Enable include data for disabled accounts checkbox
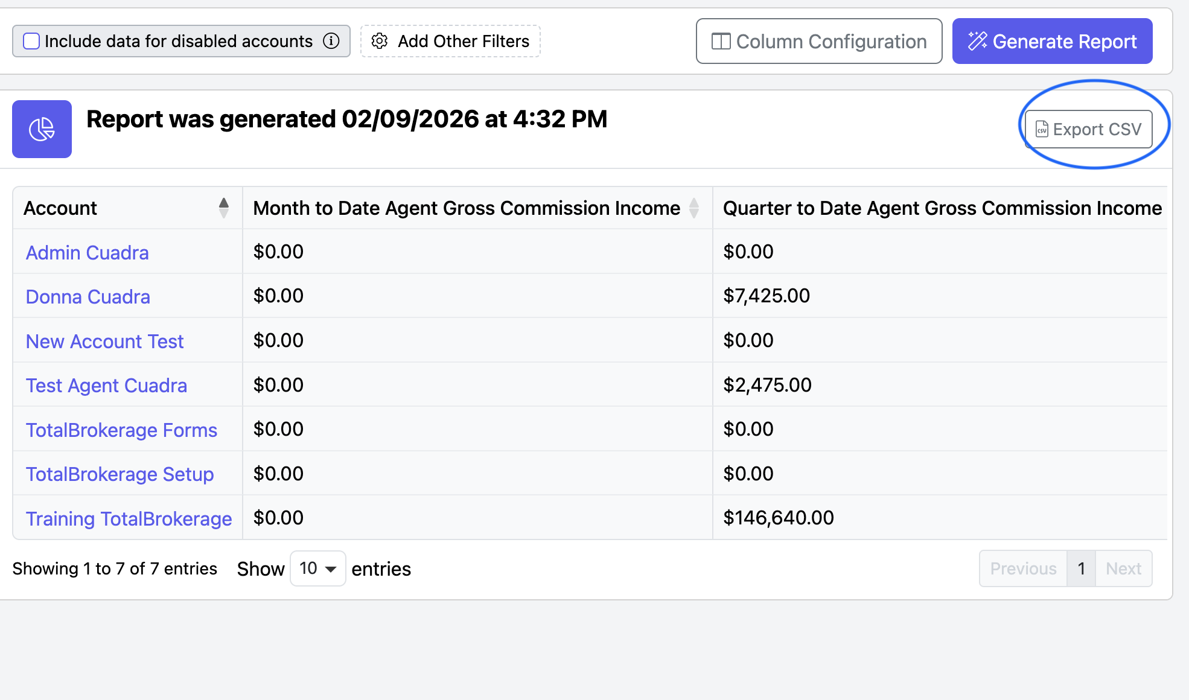This screenshot has height=700, width=1189. click(31, 41)
